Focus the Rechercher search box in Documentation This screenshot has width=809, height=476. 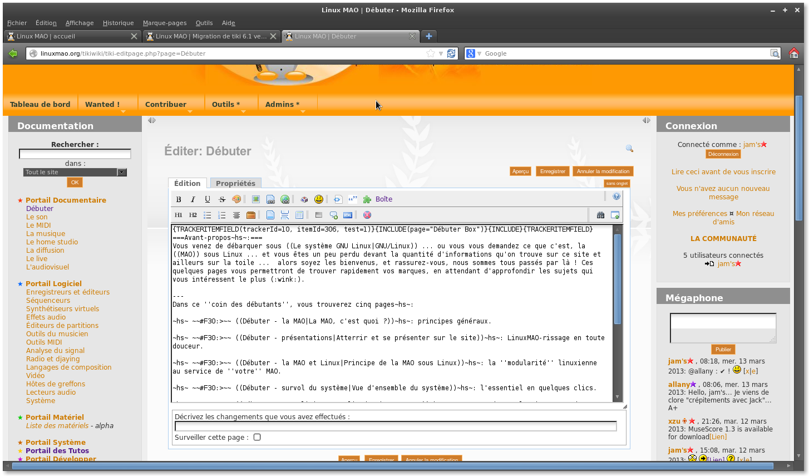75,154
